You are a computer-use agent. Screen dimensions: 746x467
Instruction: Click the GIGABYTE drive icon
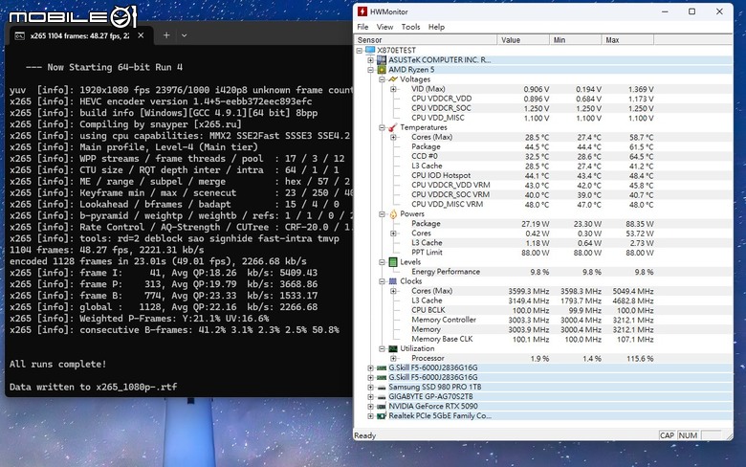(x=382, y=397)
